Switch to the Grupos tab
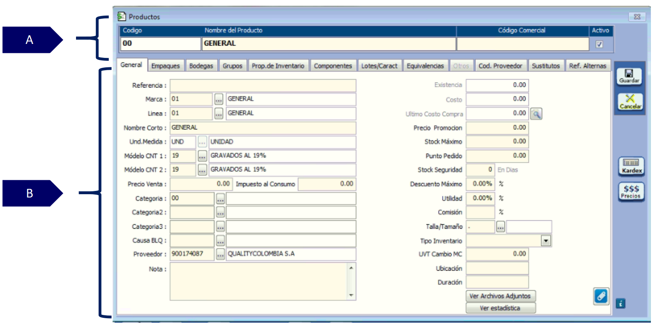This screenshot has height=326, width=655. coord(232,66)
